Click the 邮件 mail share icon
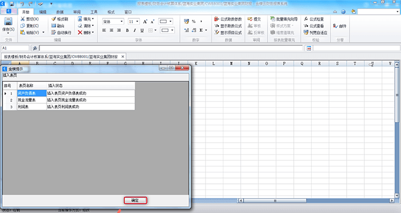 pos(340,26)
